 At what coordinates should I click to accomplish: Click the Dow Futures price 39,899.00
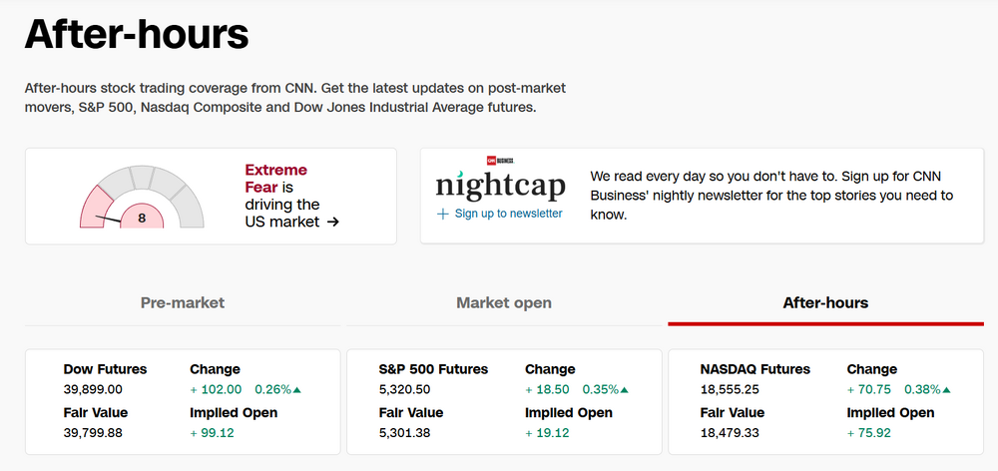tap(93, 389)
